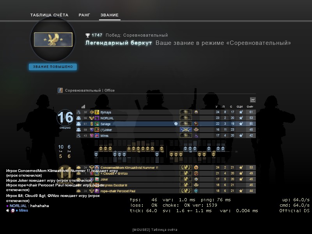Click SaVage music kit icon
Screen dimensions: 312x234
click(x=176, y=124)
